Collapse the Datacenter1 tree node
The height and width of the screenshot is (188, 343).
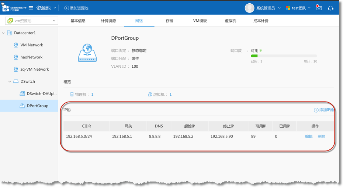(x=4, y=33)
